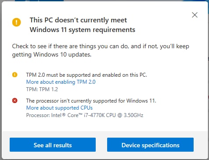The image size is (209, 160).
Task: Close the Windows 11 requirements dialog
Action: click(x=195, y=15)
